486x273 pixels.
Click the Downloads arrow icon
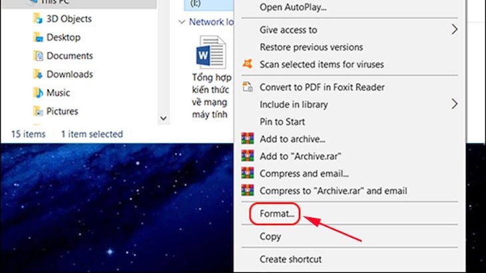coord(38,74)
